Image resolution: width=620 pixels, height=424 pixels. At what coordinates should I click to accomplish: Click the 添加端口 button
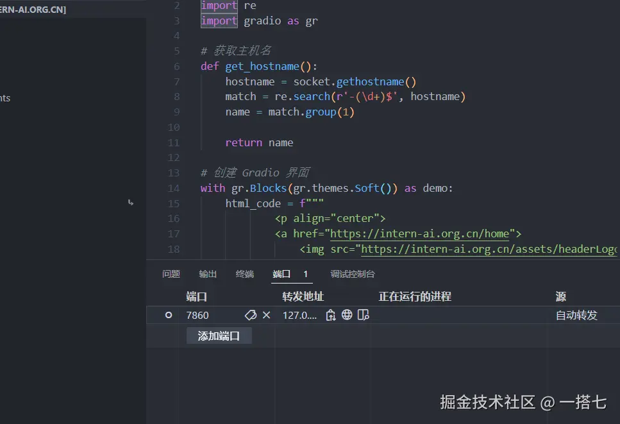coord(219,336)
